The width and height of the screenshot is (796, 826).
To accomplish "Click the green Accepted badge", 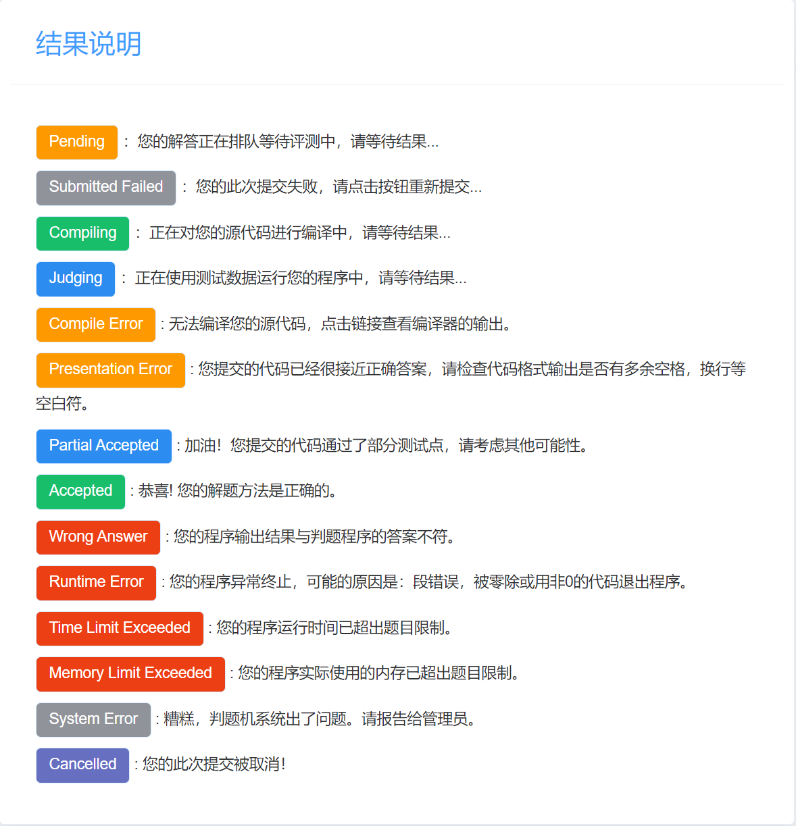I will (80, 491).
